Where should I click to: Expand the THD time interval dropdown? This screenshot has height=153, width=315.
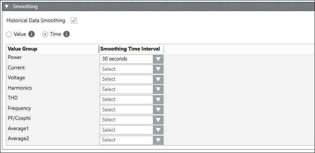point(158,100)
